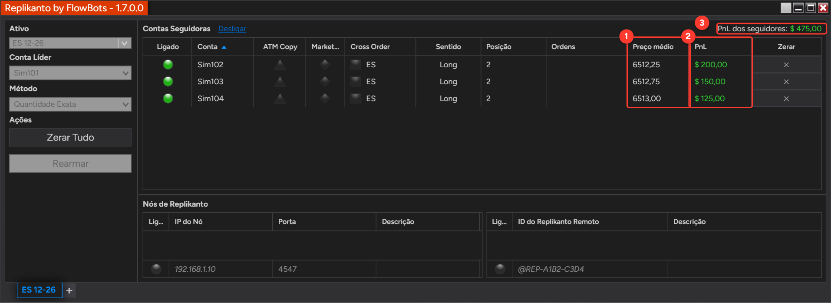Select the Sim103 account cell
The width and height of the screenshot is (831, 303).
point(223,82)
